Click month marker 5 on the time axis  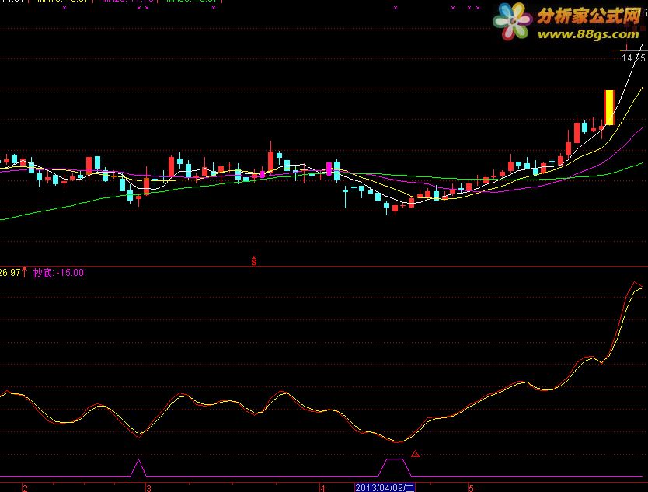471,488
